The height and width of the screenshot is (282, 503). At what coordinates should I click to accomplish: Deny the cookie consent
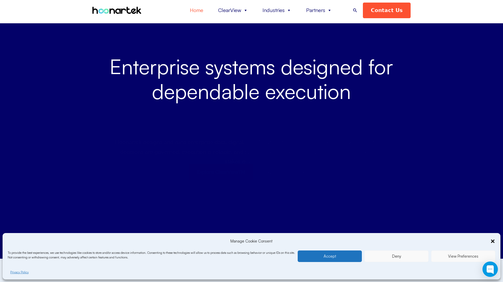point(396,256)
